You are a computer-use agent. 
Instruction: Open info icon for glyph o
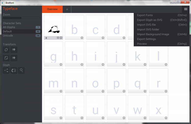103,91
